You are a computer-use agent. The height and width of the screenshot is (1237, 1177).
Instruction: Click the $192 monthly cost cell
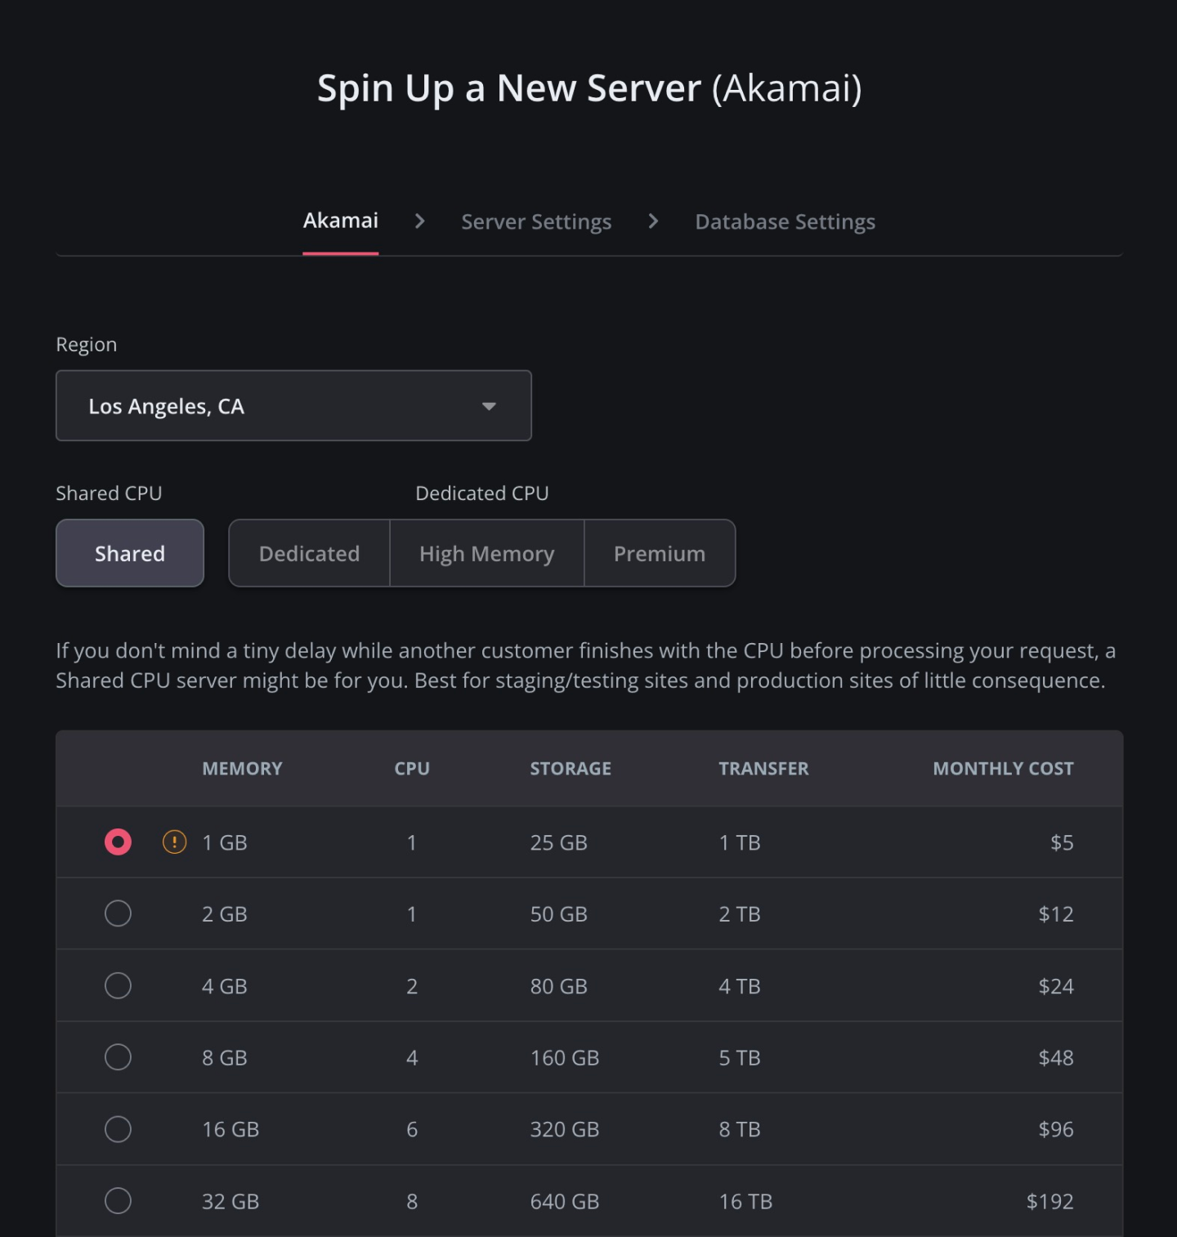point(1050,1202)
